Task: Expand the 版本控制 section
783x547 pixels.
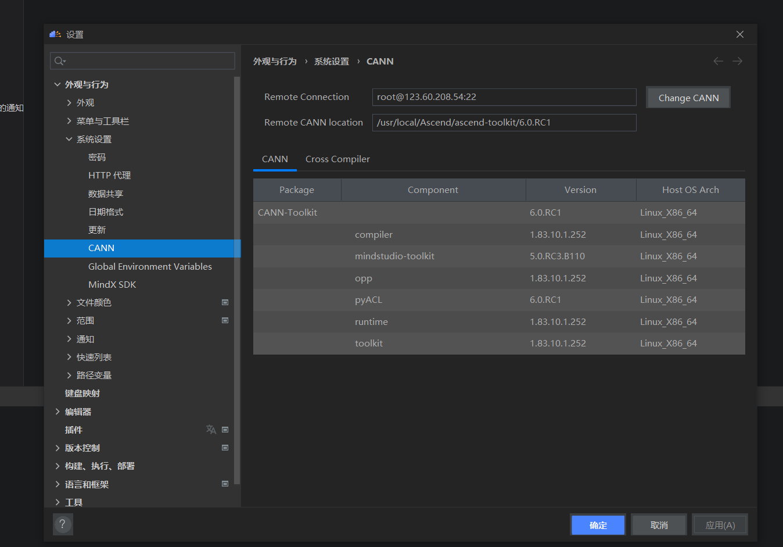Action: click(x=58, y=448)
